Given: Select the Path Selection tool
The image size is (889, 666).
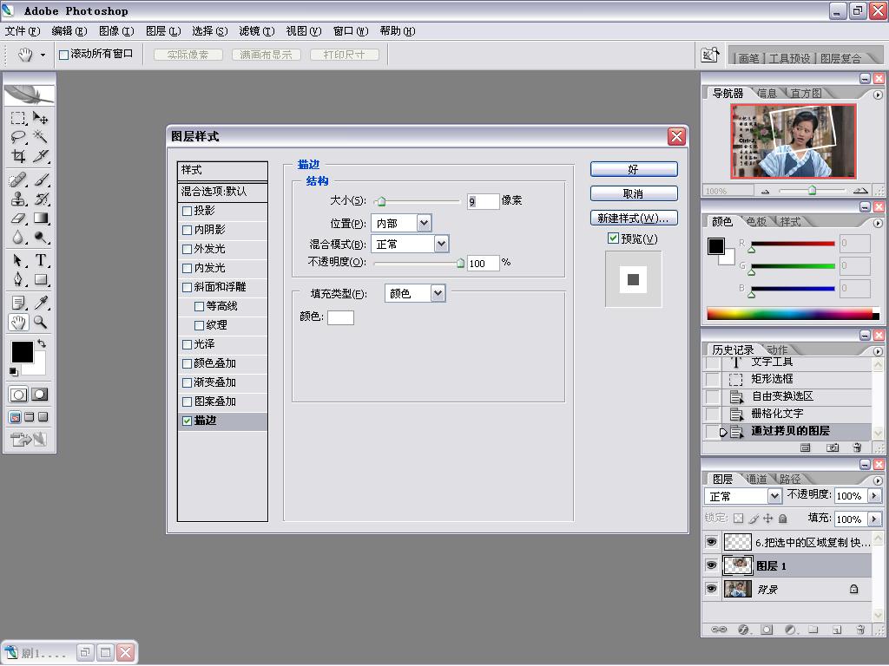Looking at the screenshot, I should pos(18,260).
